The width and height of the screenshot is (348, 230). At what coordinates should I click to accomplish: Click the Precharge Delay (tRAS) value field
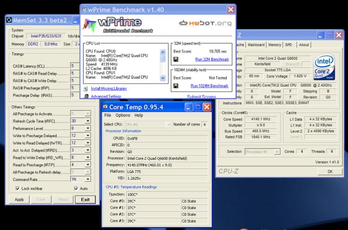pyautogui.click(x=75, y=95)
